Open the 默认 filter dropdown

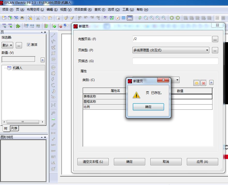(x=11, y=45)
